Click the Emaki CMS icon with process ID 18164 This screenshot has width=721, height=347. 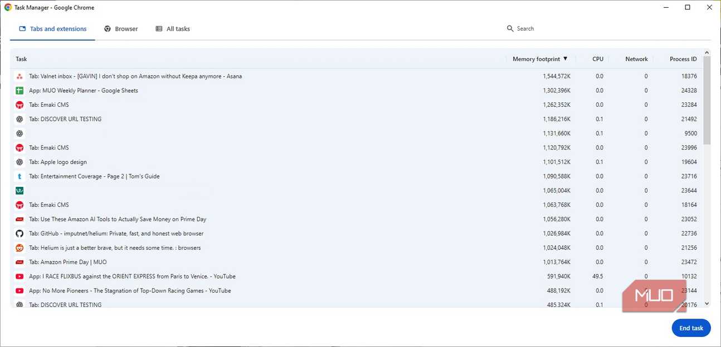[x=20, y=205]
